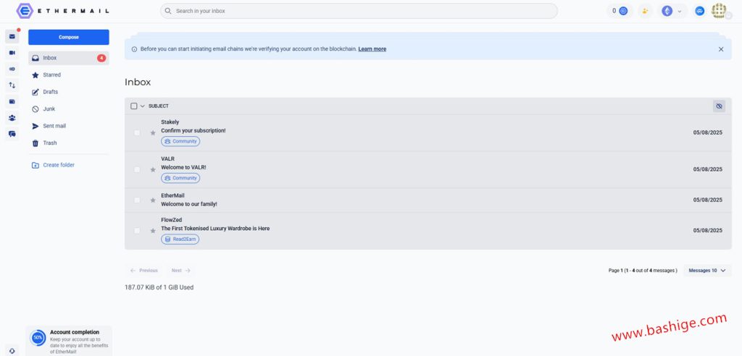Open the video camera icon in the left rail
The height and width of the screenshot is (356, 742).
12,53
